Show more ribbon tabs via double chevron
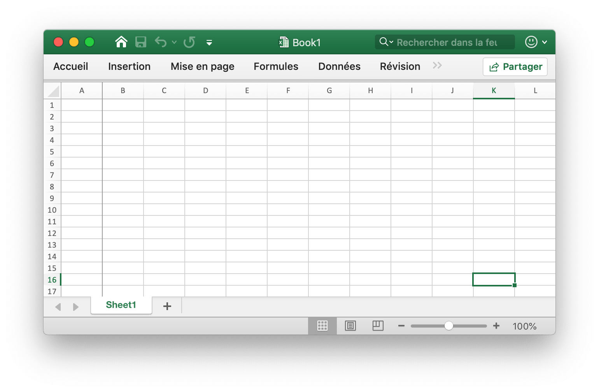The height and width of the screenshot is (392, 599). coord(437,66)
